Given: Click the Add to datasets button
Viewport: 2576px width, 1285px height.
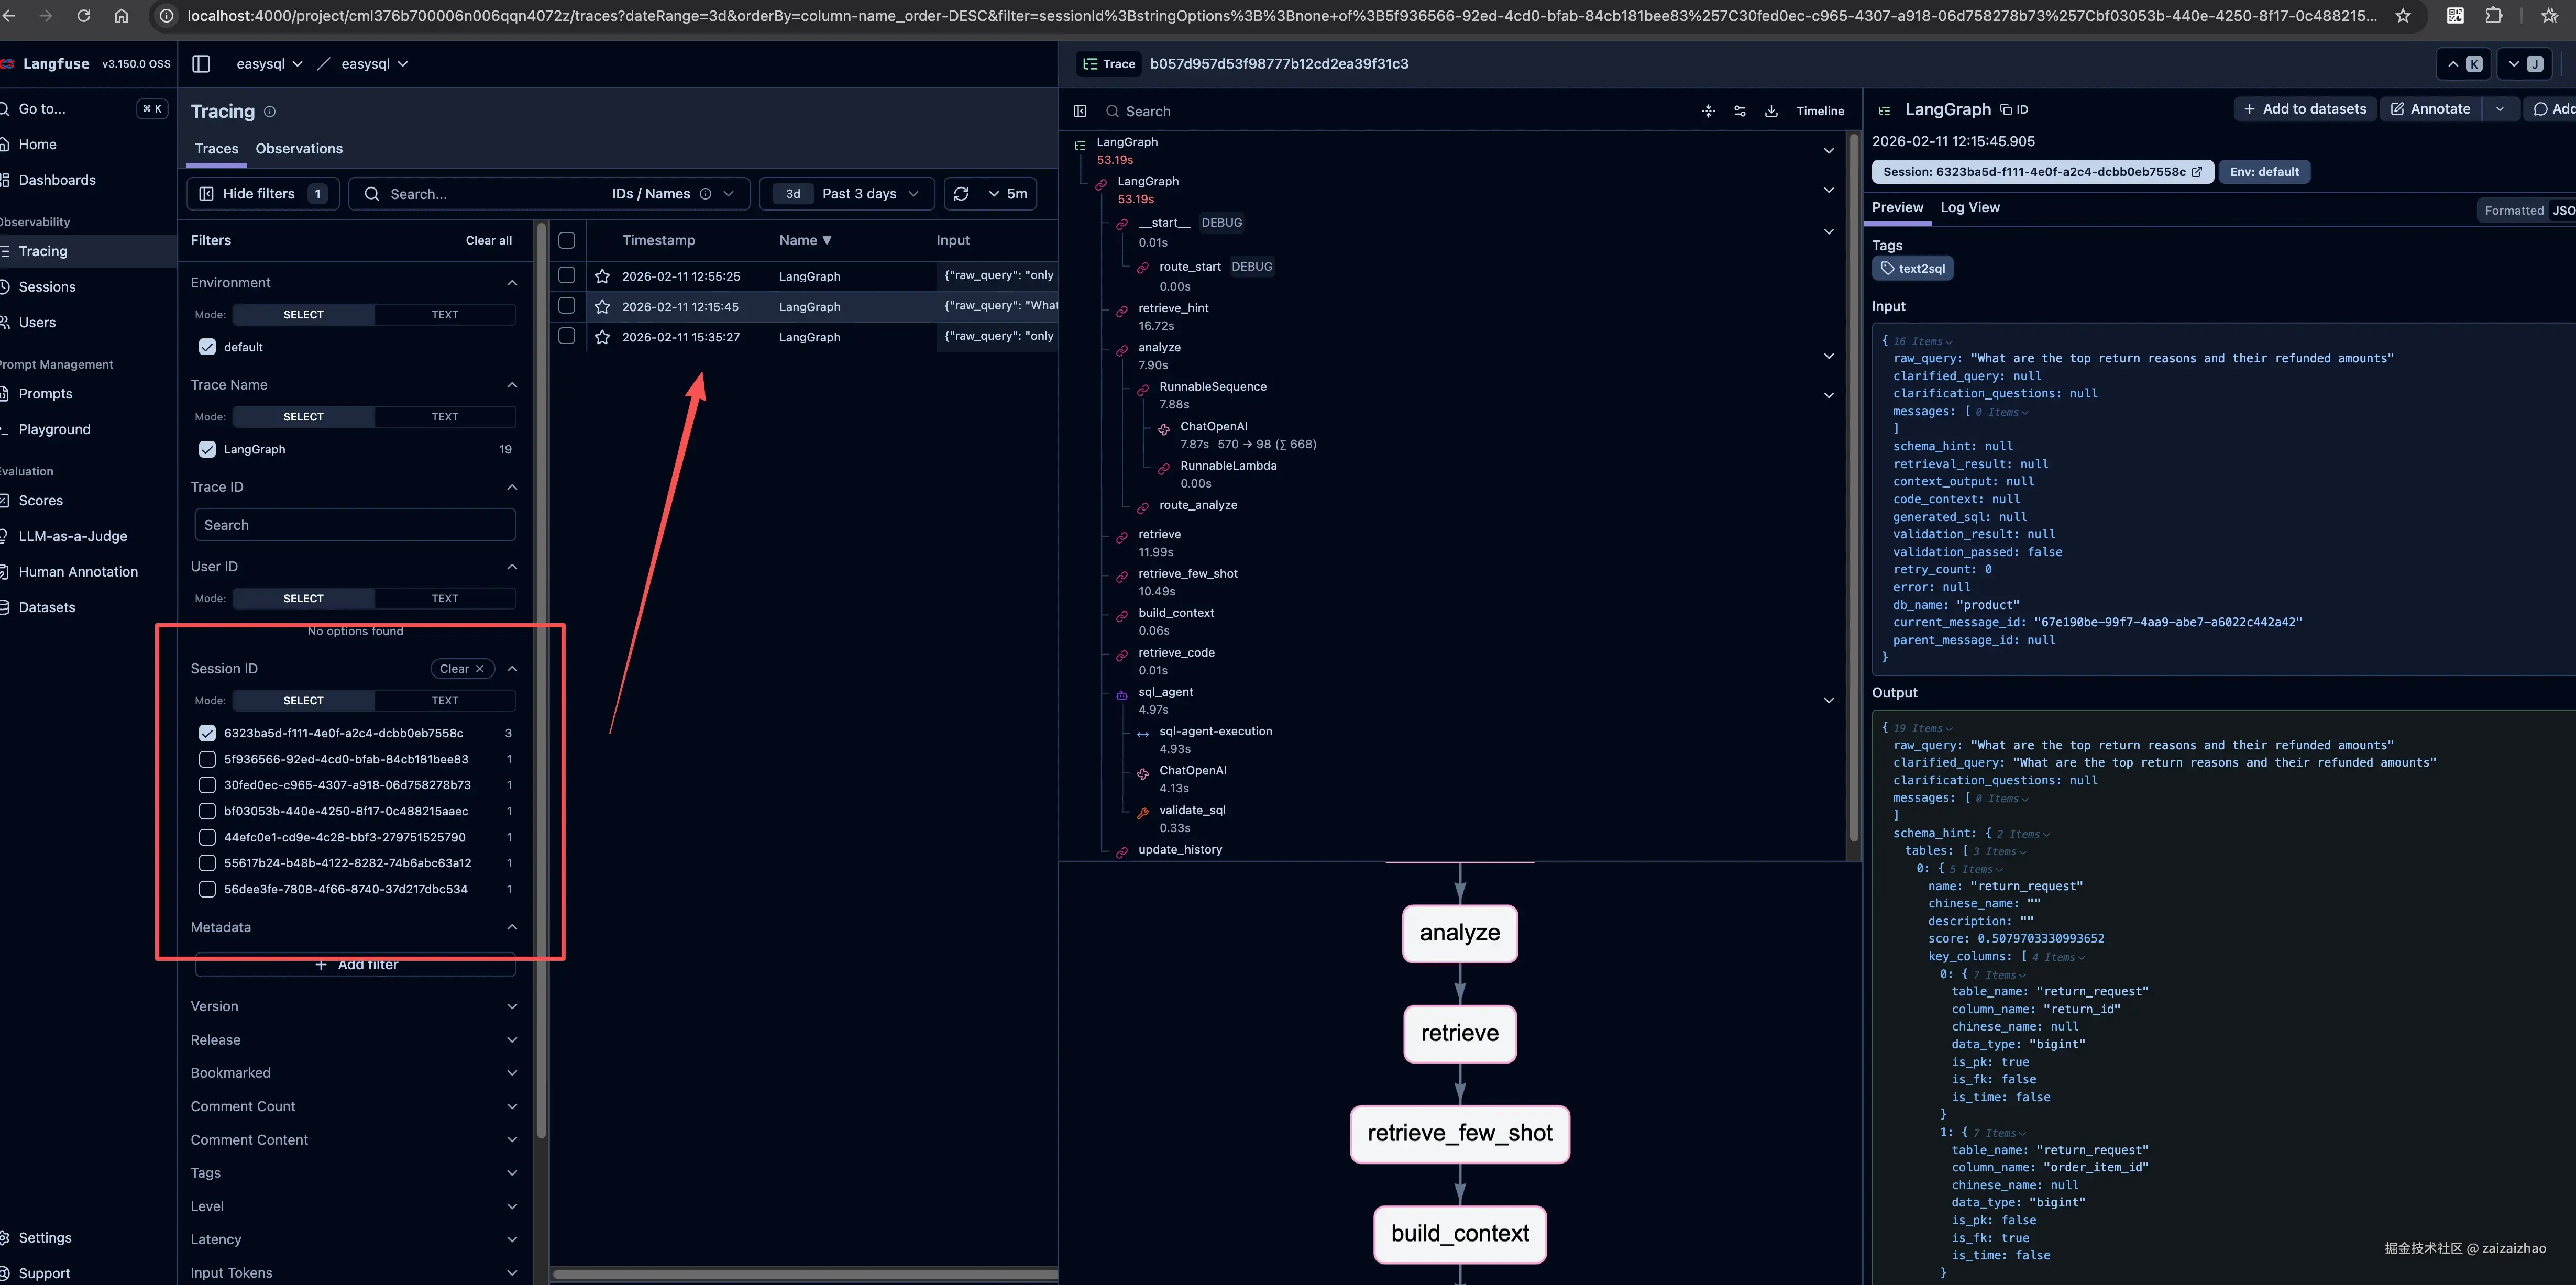Looking at the screenshot, I should point(2304,109).
